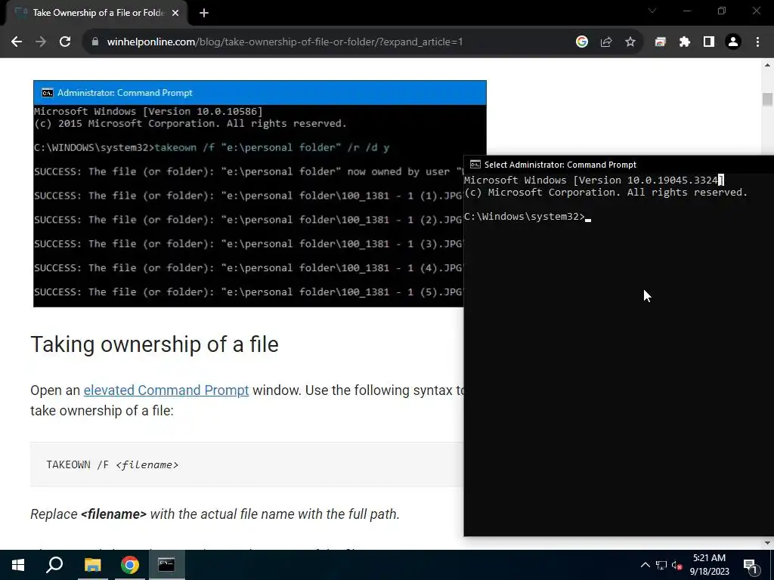Share this page using the share icon
The width and height of the screenshot is (774, 580).
[x=606, y=42]
